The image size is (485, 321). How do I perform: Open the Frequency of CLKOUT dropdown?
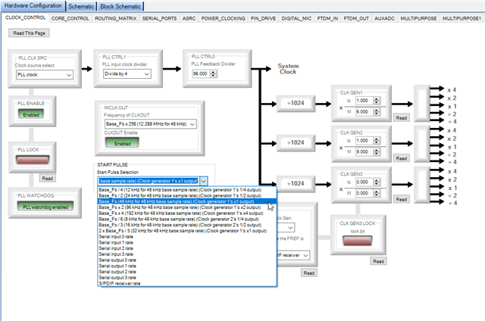(150, 124)
